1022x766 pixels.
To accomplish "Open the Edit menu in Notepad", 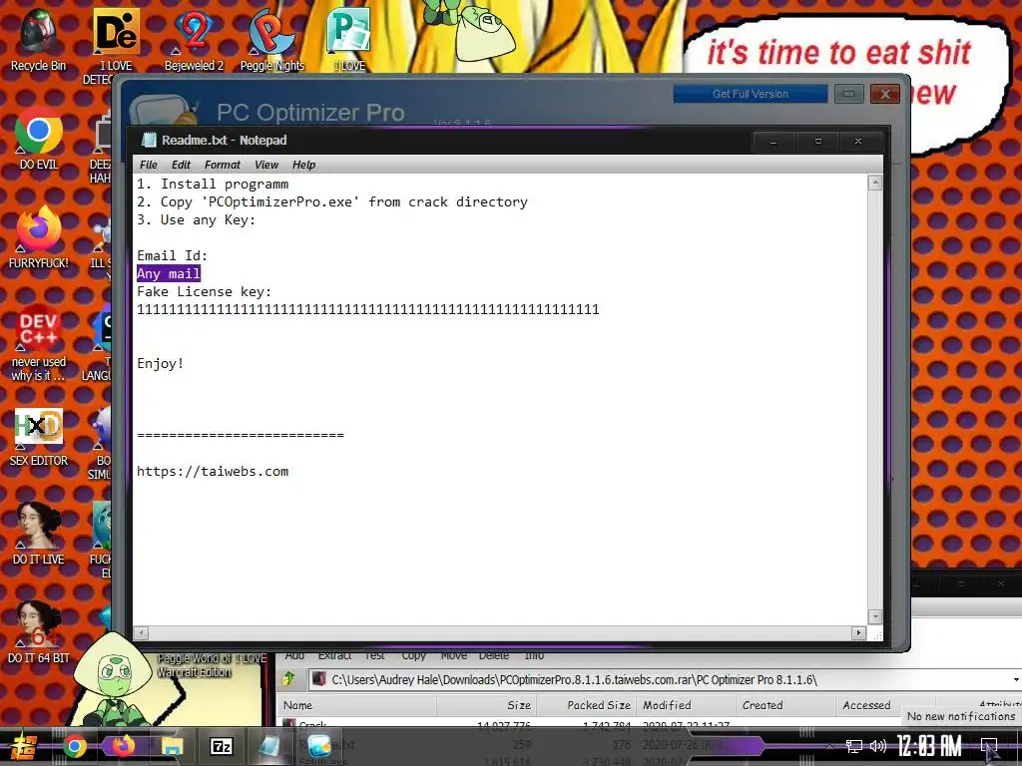I will pyautogui.click(x=181, y=165).
